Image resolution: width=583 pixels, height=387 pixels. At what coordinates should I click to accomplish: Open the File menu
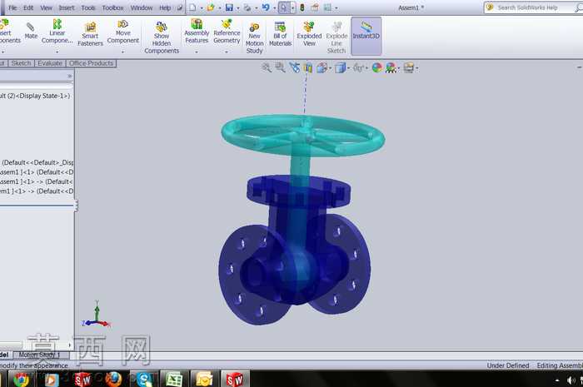coord(12,7)
